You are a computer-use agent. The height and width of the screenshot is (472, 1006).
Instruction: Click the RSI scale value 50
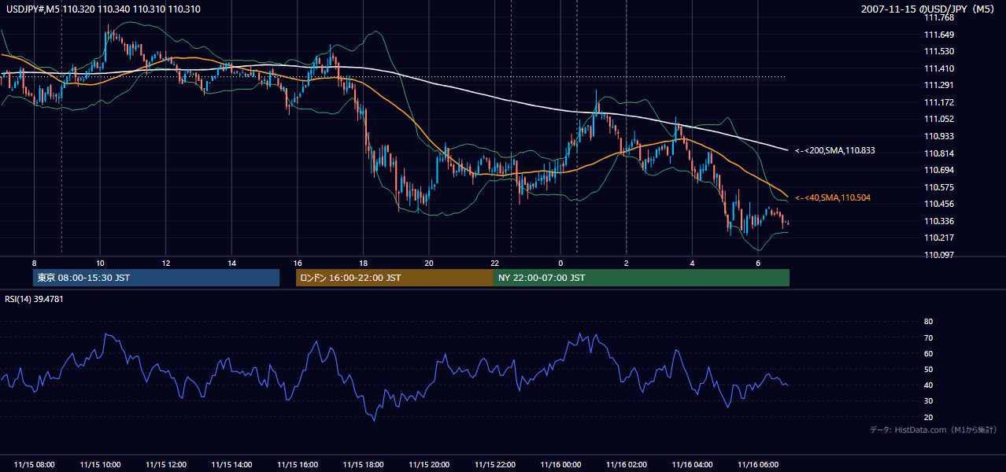tap(928, 369)
